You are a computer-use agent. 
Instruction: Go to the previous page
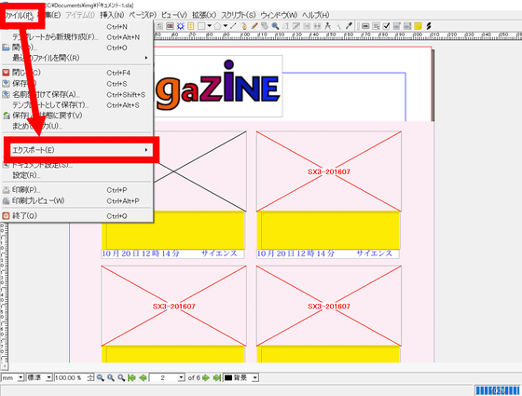143,377
